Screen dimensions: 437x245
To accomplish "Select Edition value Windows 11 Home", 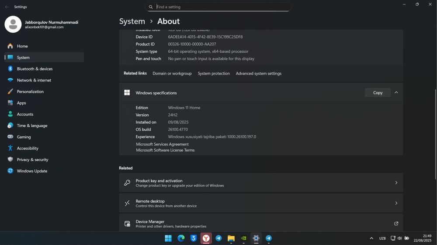I will [184, 108].
